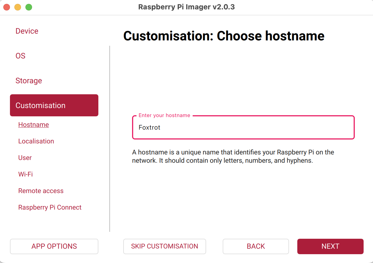Go to the OS step
This screenshot has width=373, height=263.
[x=20, y=56]
